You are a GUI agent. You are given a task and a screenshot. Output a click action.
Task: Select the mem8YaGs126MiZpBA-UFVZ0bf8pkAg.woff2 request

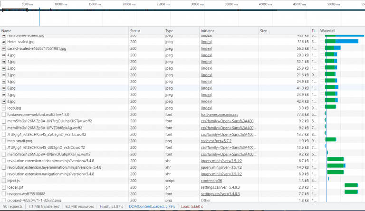[x=45, y=128]
